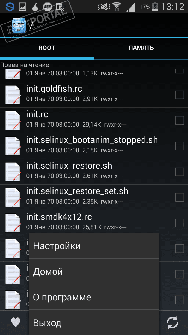Check the init.selinux_restore_set.sh checkbox
The image size is (188, 335).
[179, 197]
